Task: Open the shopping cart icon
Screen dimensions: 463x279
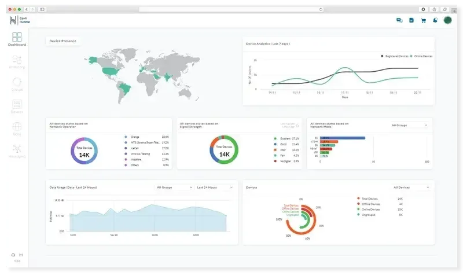Action: pos(423,20)
